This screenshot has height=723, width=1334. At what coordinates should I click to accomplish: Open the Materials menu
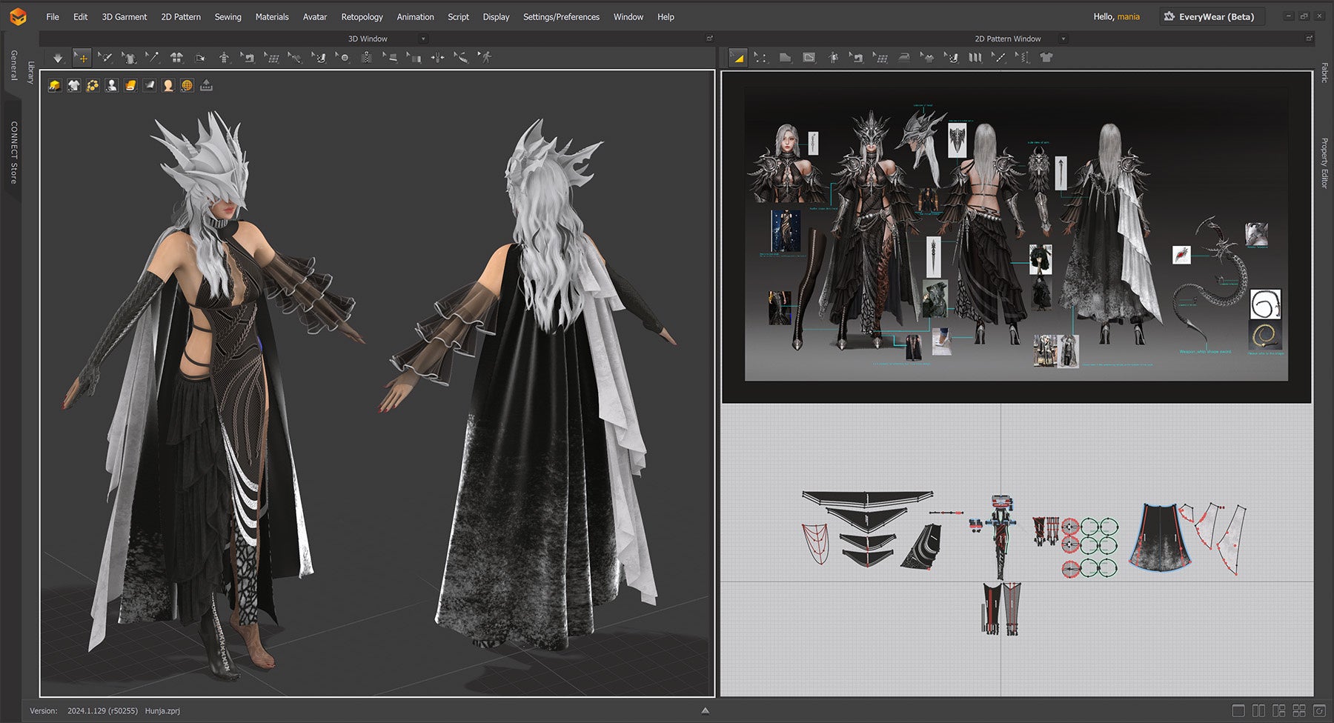coord(272,16)
